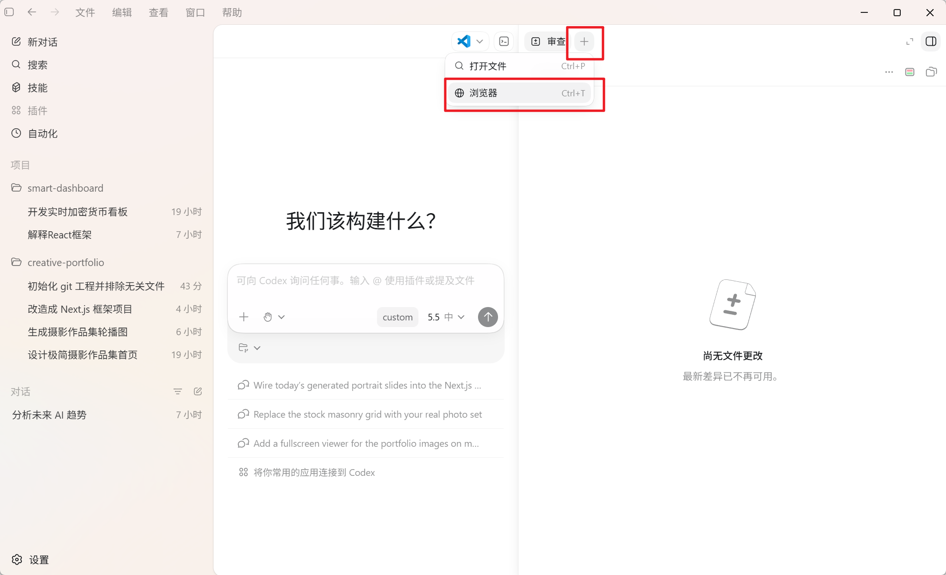The width and height of the screenshot is (946, 575).
Task: Select 打开文件 from the dropdown menu
Action: (x=519, y=66)
